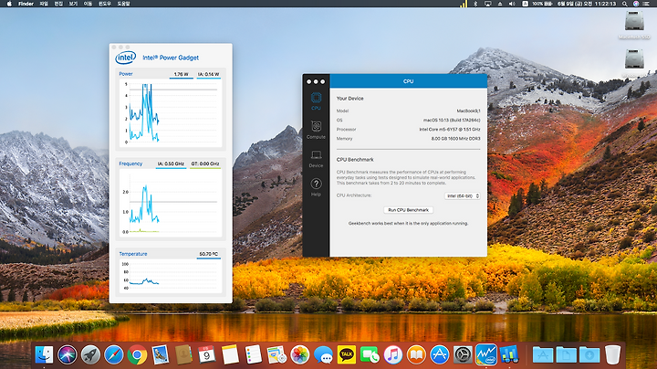Click the date and time in menu bar
This screenshot has width=657, height=369.
(587, 4)
